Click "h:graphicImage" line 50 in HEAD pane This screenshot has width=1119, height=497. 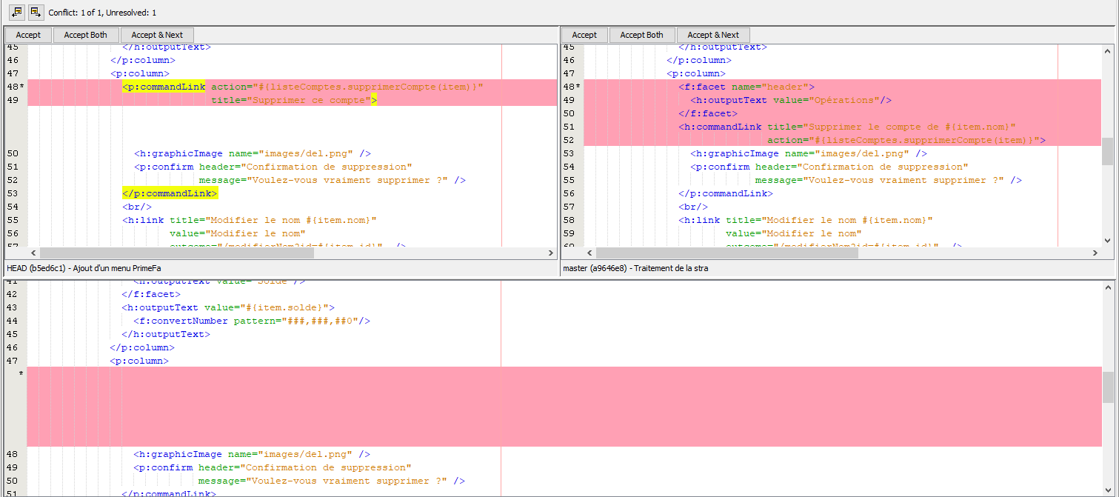(253, 153)
